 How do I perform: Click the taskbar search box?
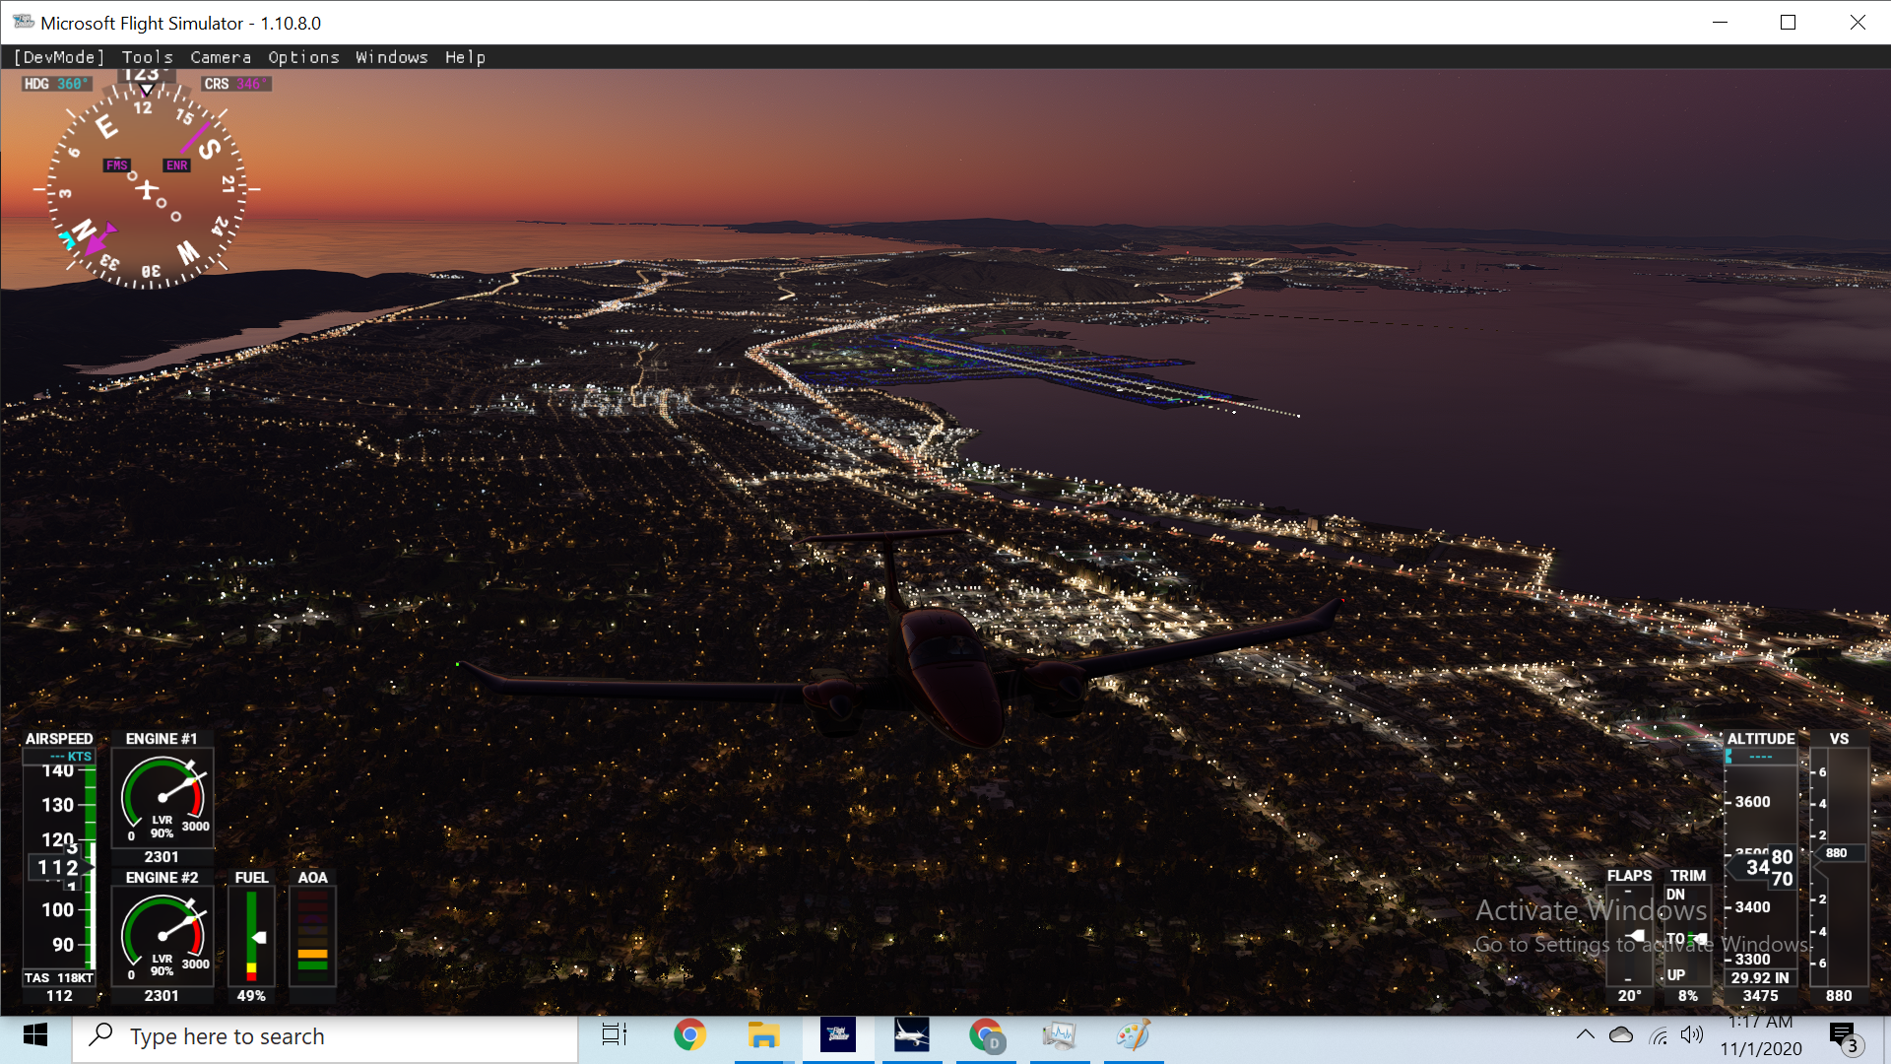point(325,1036)
